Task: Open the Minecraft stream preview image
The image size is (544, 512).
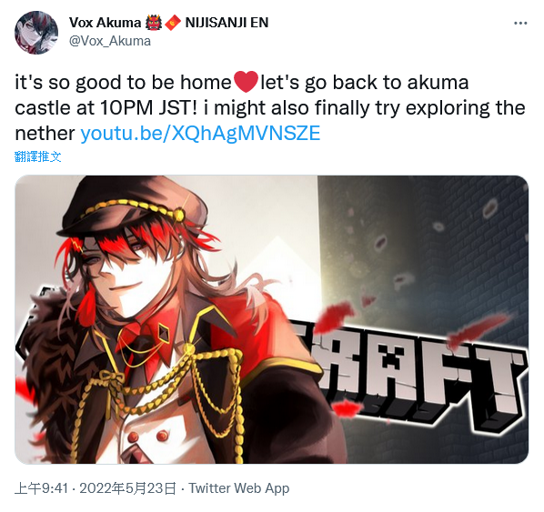Action: tap(272, 319)
